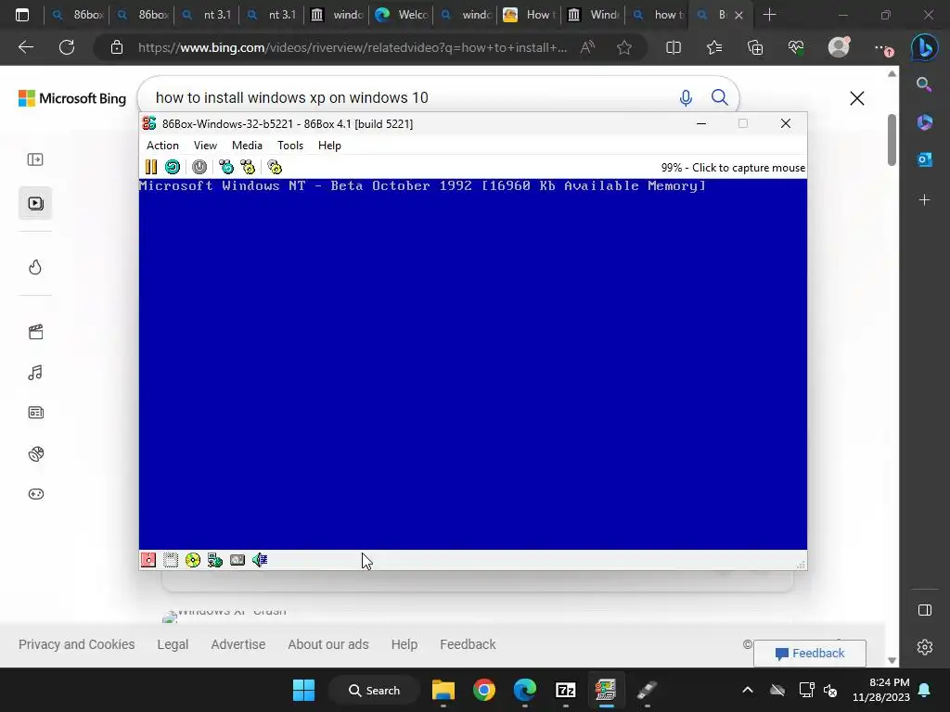The width and height of the screenshot is (950, 712).
Task: Open the Movies clapperboard icon in Bing sidebar
Action: tap(35, 332)
